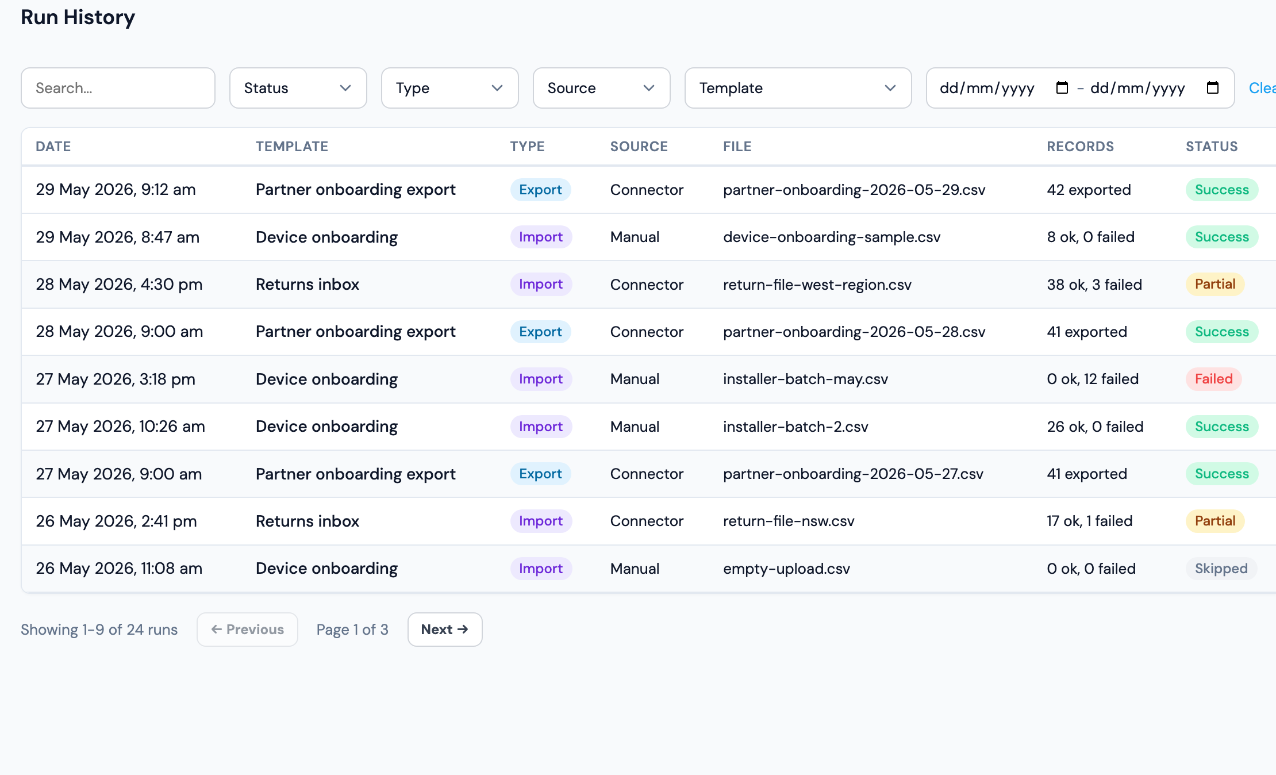Select file partner-onboarding-2026-05-28.csv
Viewport: 1276px width, 775px height.
[854, 332]
